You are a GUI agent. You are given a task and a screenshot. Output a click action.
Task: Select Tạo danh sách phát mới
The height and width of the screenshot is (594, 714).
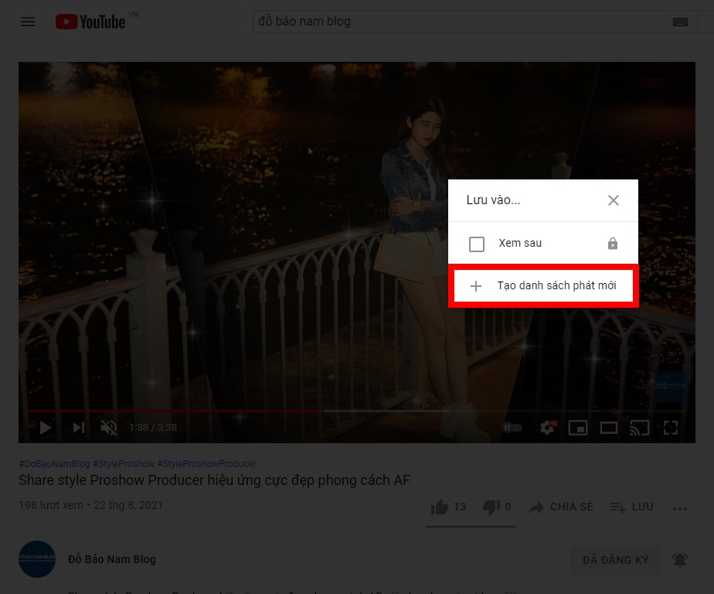click(543, 286)
